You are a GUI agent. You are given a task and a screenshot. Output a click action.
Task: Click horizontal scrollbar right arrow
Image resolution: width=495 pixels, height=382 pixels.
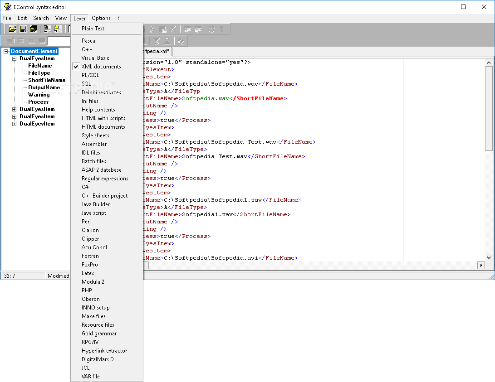coord(481,266)
